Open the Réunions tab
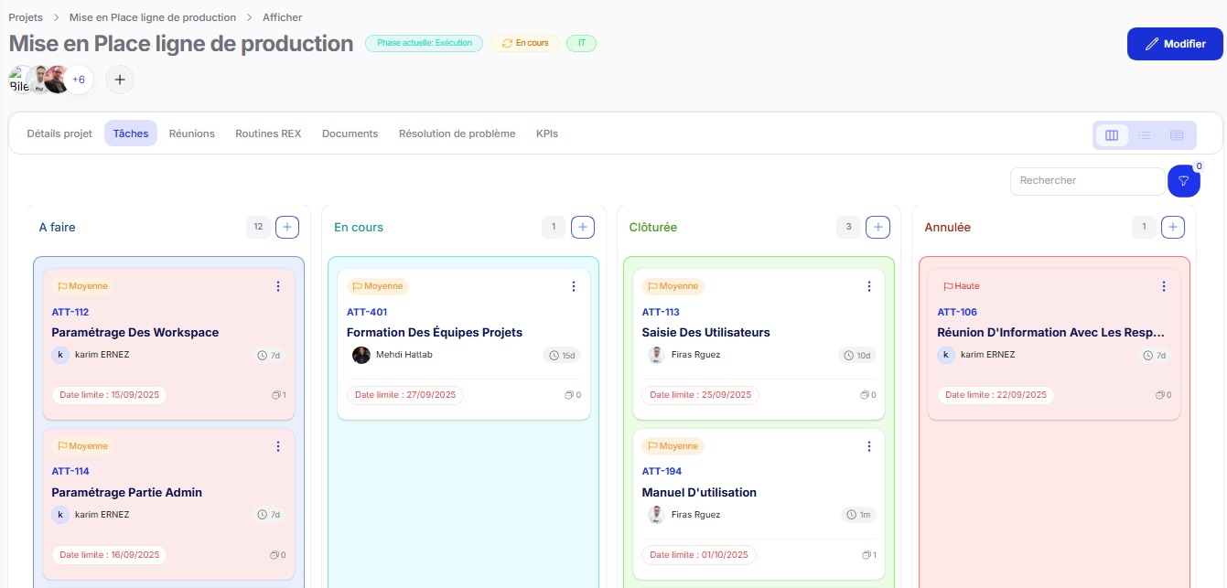 tap(192, 134)
